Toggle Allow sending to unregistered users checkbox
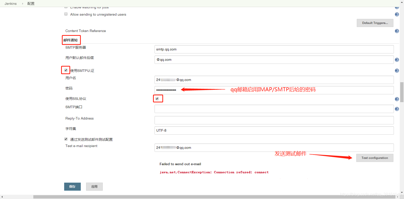Screen dimensions: 404x199 [66, 14]
